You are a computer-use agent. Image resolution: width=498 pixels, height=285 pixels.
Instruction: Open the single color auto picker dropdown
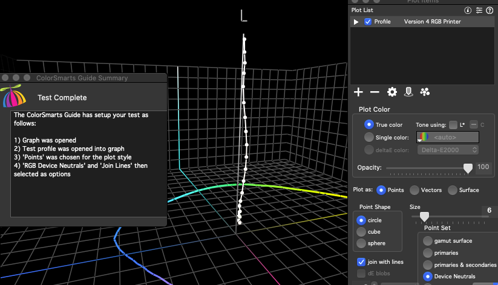coord(448,137)
